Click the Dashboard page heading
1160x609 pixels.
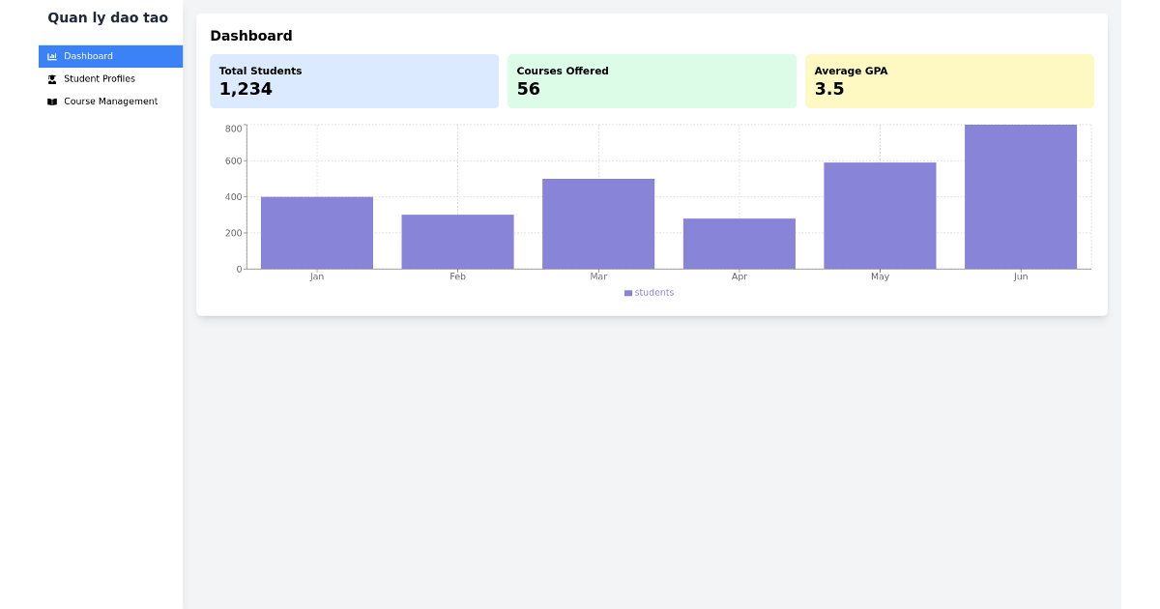tap(251, 36)
